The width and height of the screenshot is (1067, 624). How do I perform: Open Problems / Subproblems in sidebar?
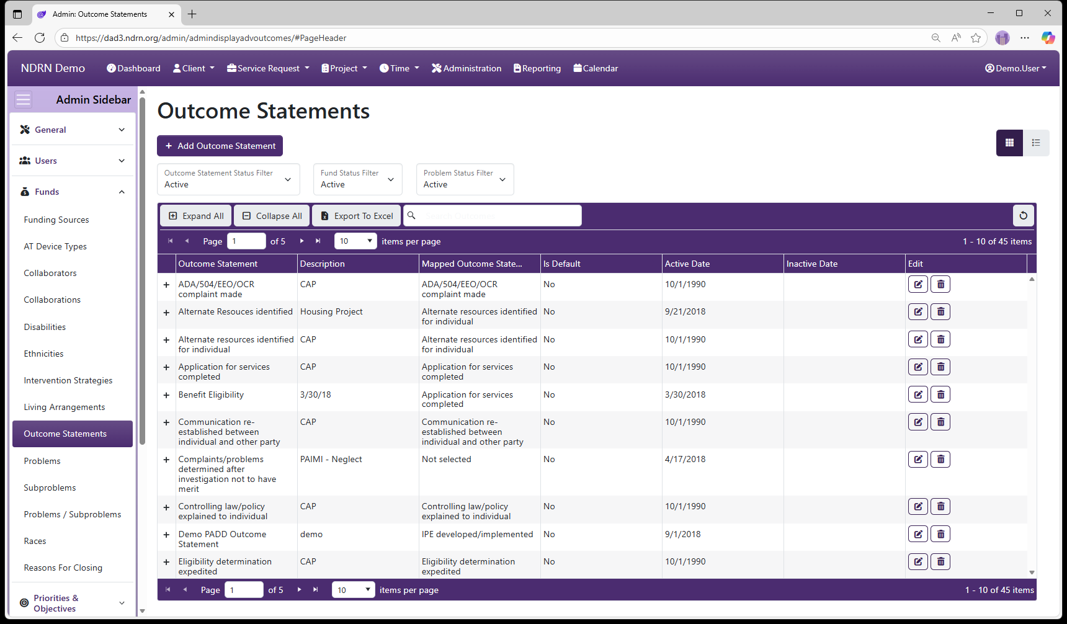click(73, 514)
